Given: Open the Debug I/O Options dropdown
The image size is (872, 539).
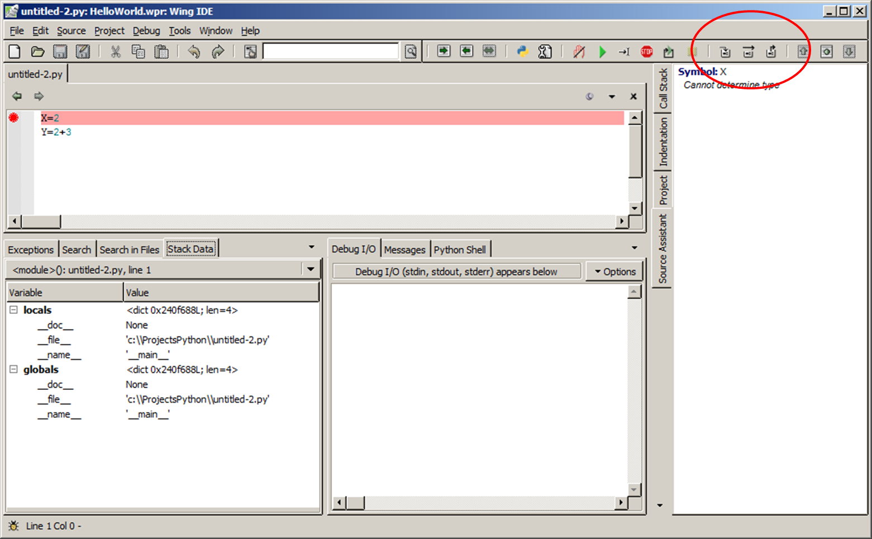Looking at the screenshot, I should (x=614, y=271).
